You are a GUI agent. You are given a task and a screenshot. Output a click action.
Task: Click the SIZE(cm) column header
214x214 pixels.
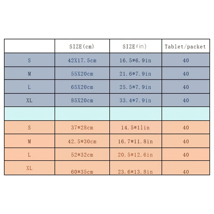click(x=82, y=47)
